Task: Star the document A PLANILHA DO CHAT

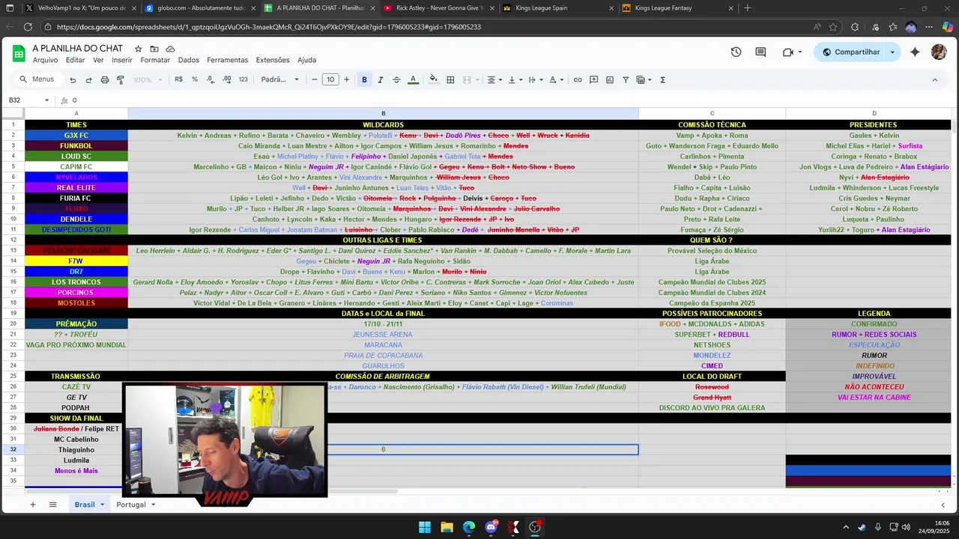Action: (138, 49)
